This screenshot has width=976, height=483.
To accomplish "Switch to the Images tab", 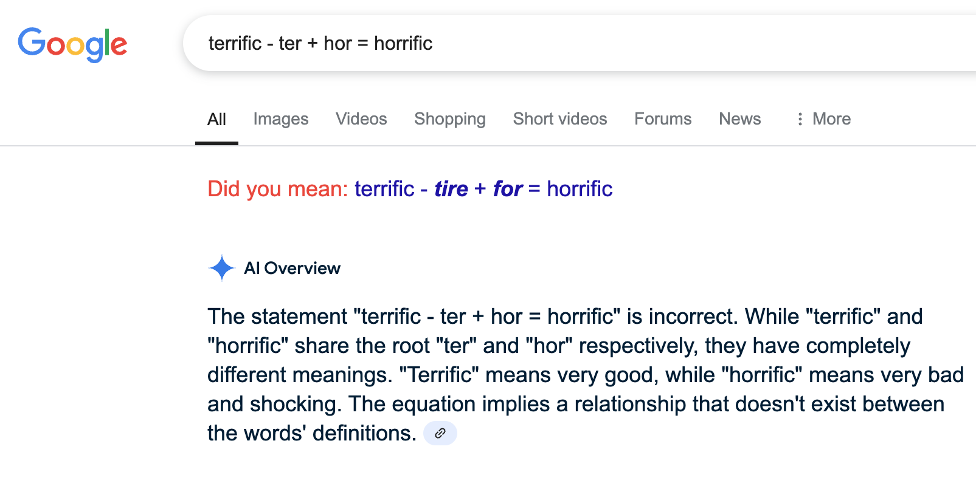I will pyautogui.click(x=281, y=119).
